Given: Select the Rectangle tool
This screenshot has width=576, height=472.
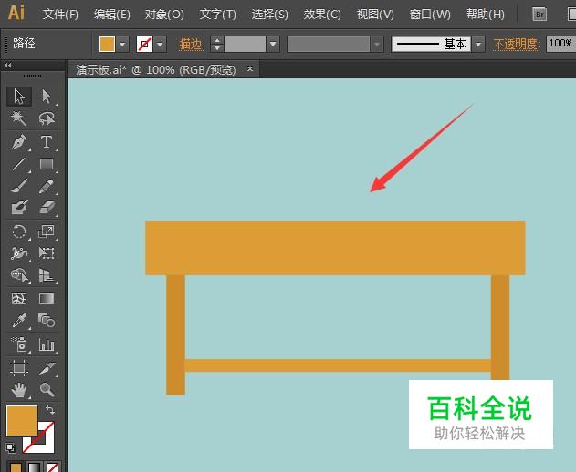Looking at the screenshot, I should pyautogui.click(x=47, y=164).
